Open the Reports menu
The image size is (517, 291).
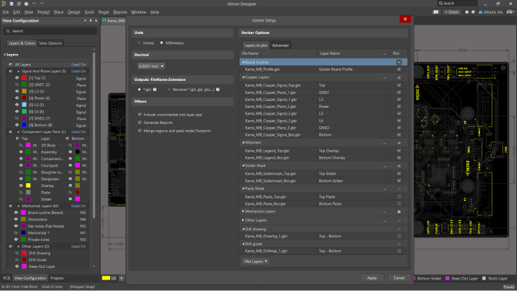120,12
